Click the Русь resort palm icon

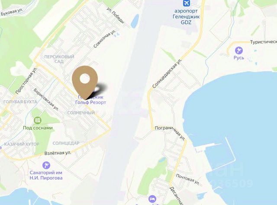pyautogui.click(x=239, y=50)
